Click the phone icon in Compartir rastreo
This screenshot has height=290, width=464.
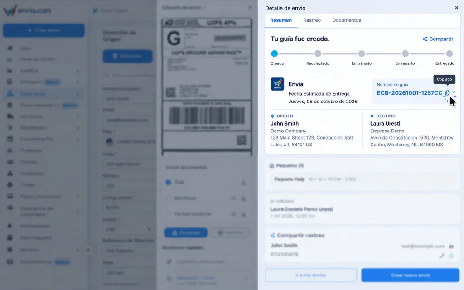click(441, 256)
